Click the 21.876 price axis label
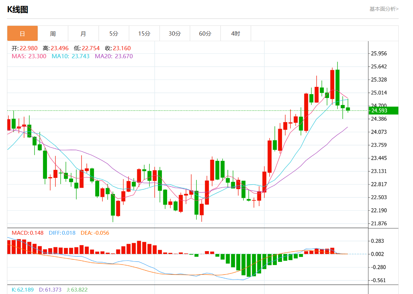This screenshot has width=413, height=294. click(x=379, y=224)
